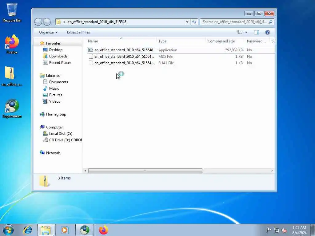
Task: Click the horizontal scrollbar thumb
Action: (145, 171)
